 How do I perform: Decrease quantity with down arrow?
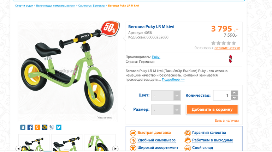[234, 98]
